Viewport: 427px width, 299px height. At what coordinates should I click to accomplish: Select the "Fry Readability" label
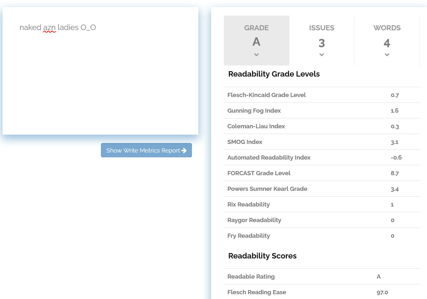click(248, 235)
